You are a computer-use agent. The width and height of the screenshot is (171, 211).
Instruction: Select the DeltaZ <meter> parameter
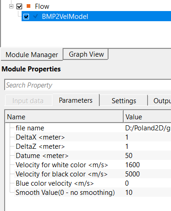coord(40,147)
